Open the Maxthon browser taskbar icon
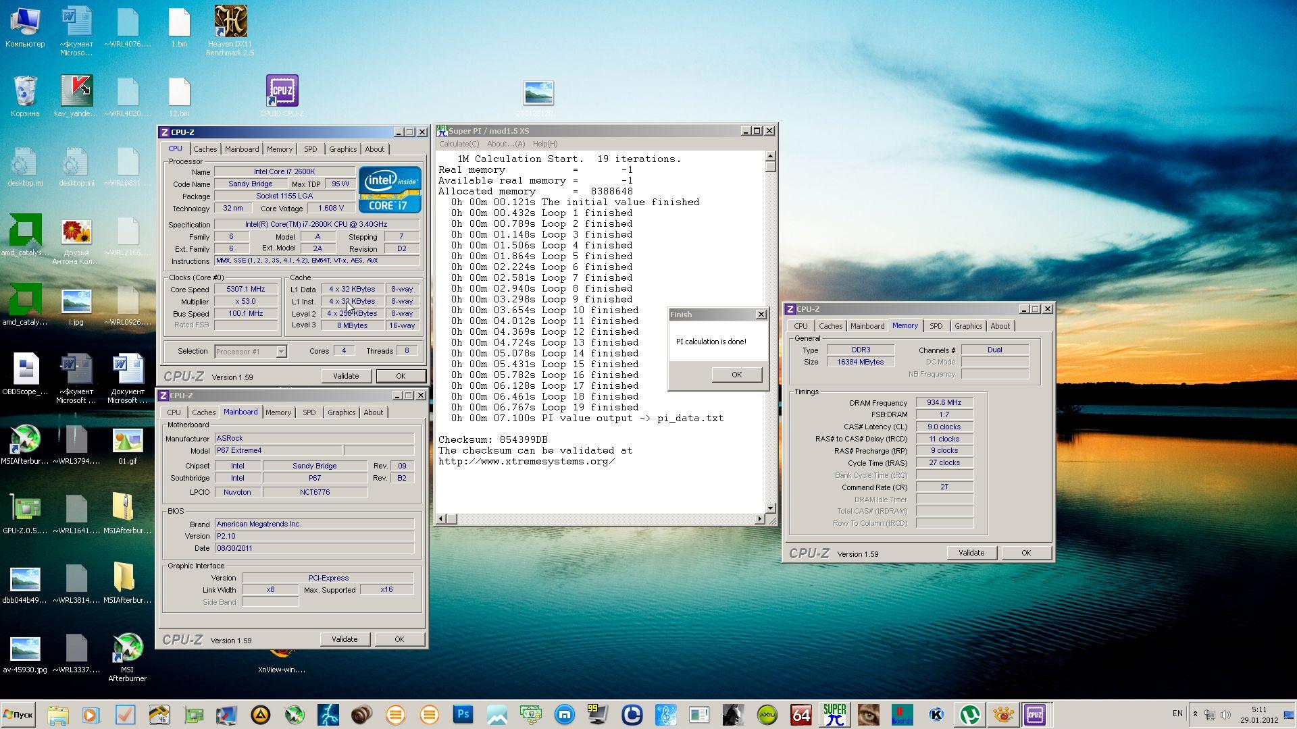This screenshot has height=729, width=1297. 564,715
